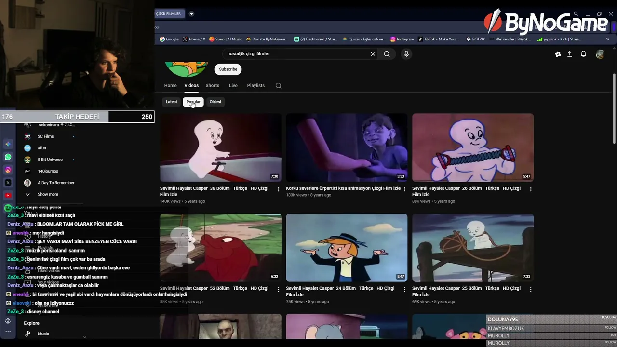
Task: Start voice search with the microphone icon
Action: (406, 54)
